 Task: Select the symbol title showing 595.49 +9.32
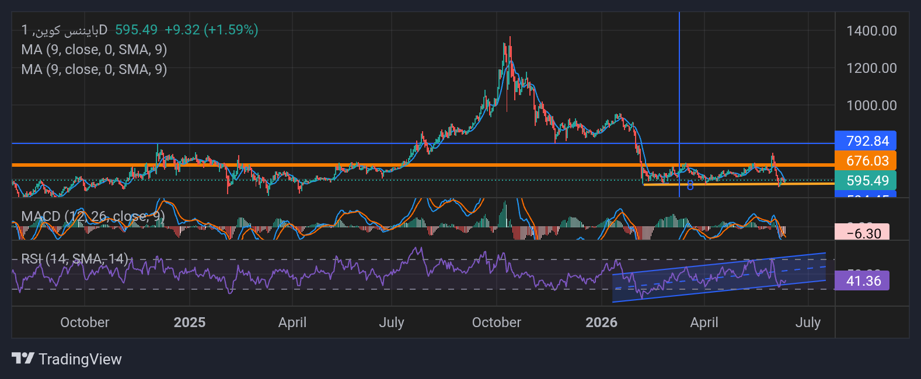point(140,30)
